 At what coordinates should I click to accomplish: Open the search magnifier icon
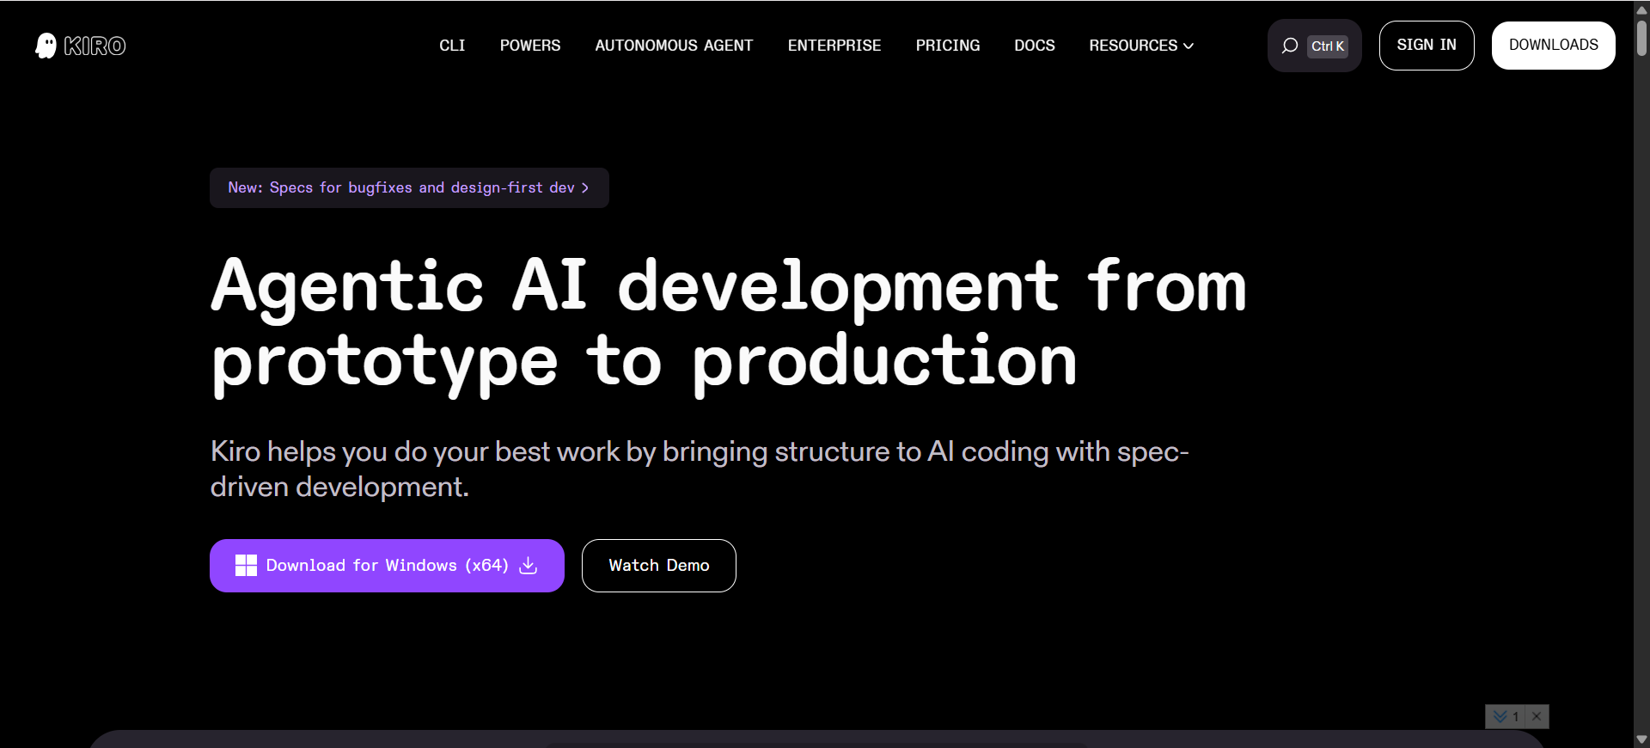click(x=1289, y=46)
